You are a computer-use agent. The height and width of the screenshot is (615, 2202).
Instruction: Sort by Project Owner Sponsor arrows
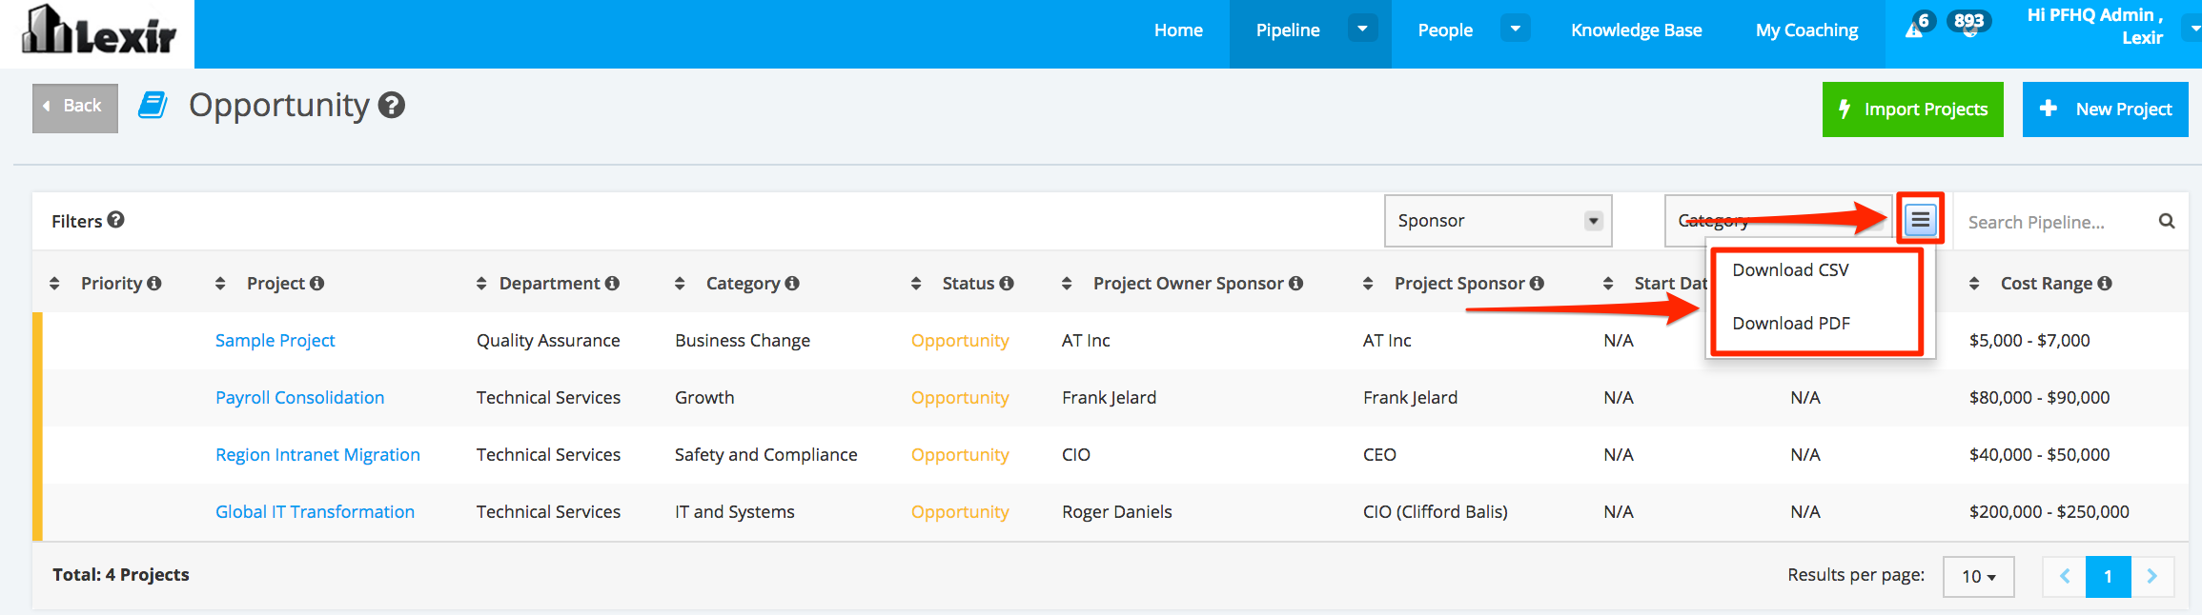[1067, 284]
